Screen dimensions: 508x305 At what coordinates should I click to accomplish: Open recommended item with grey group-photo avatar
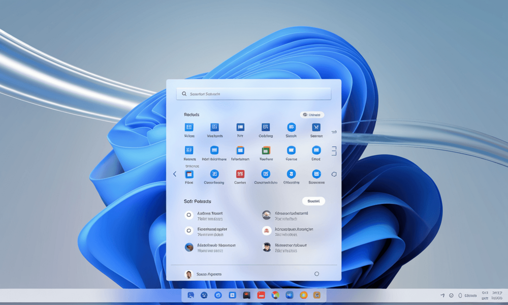[285, 216]
